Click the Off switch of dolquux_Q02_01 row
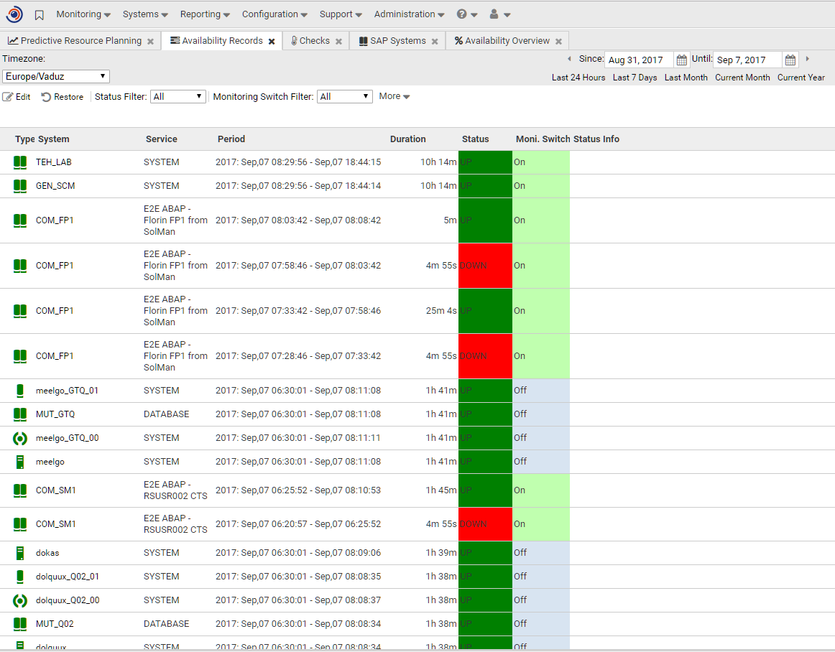Image resolution: width=835 pixels, height=652 pixels. tap(541, 577)
